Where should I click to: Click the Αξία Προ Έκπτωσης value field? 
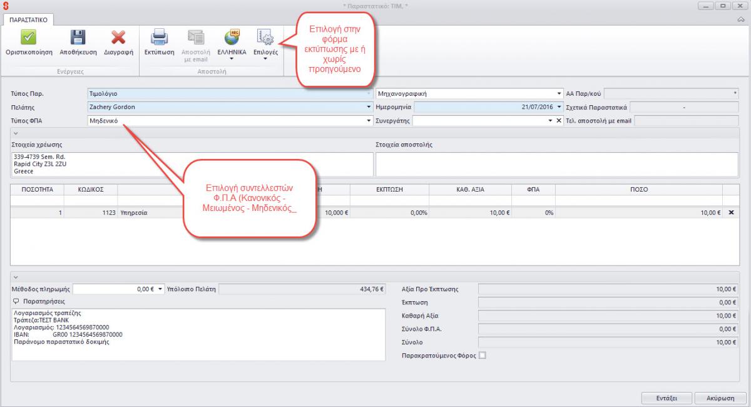608,289
